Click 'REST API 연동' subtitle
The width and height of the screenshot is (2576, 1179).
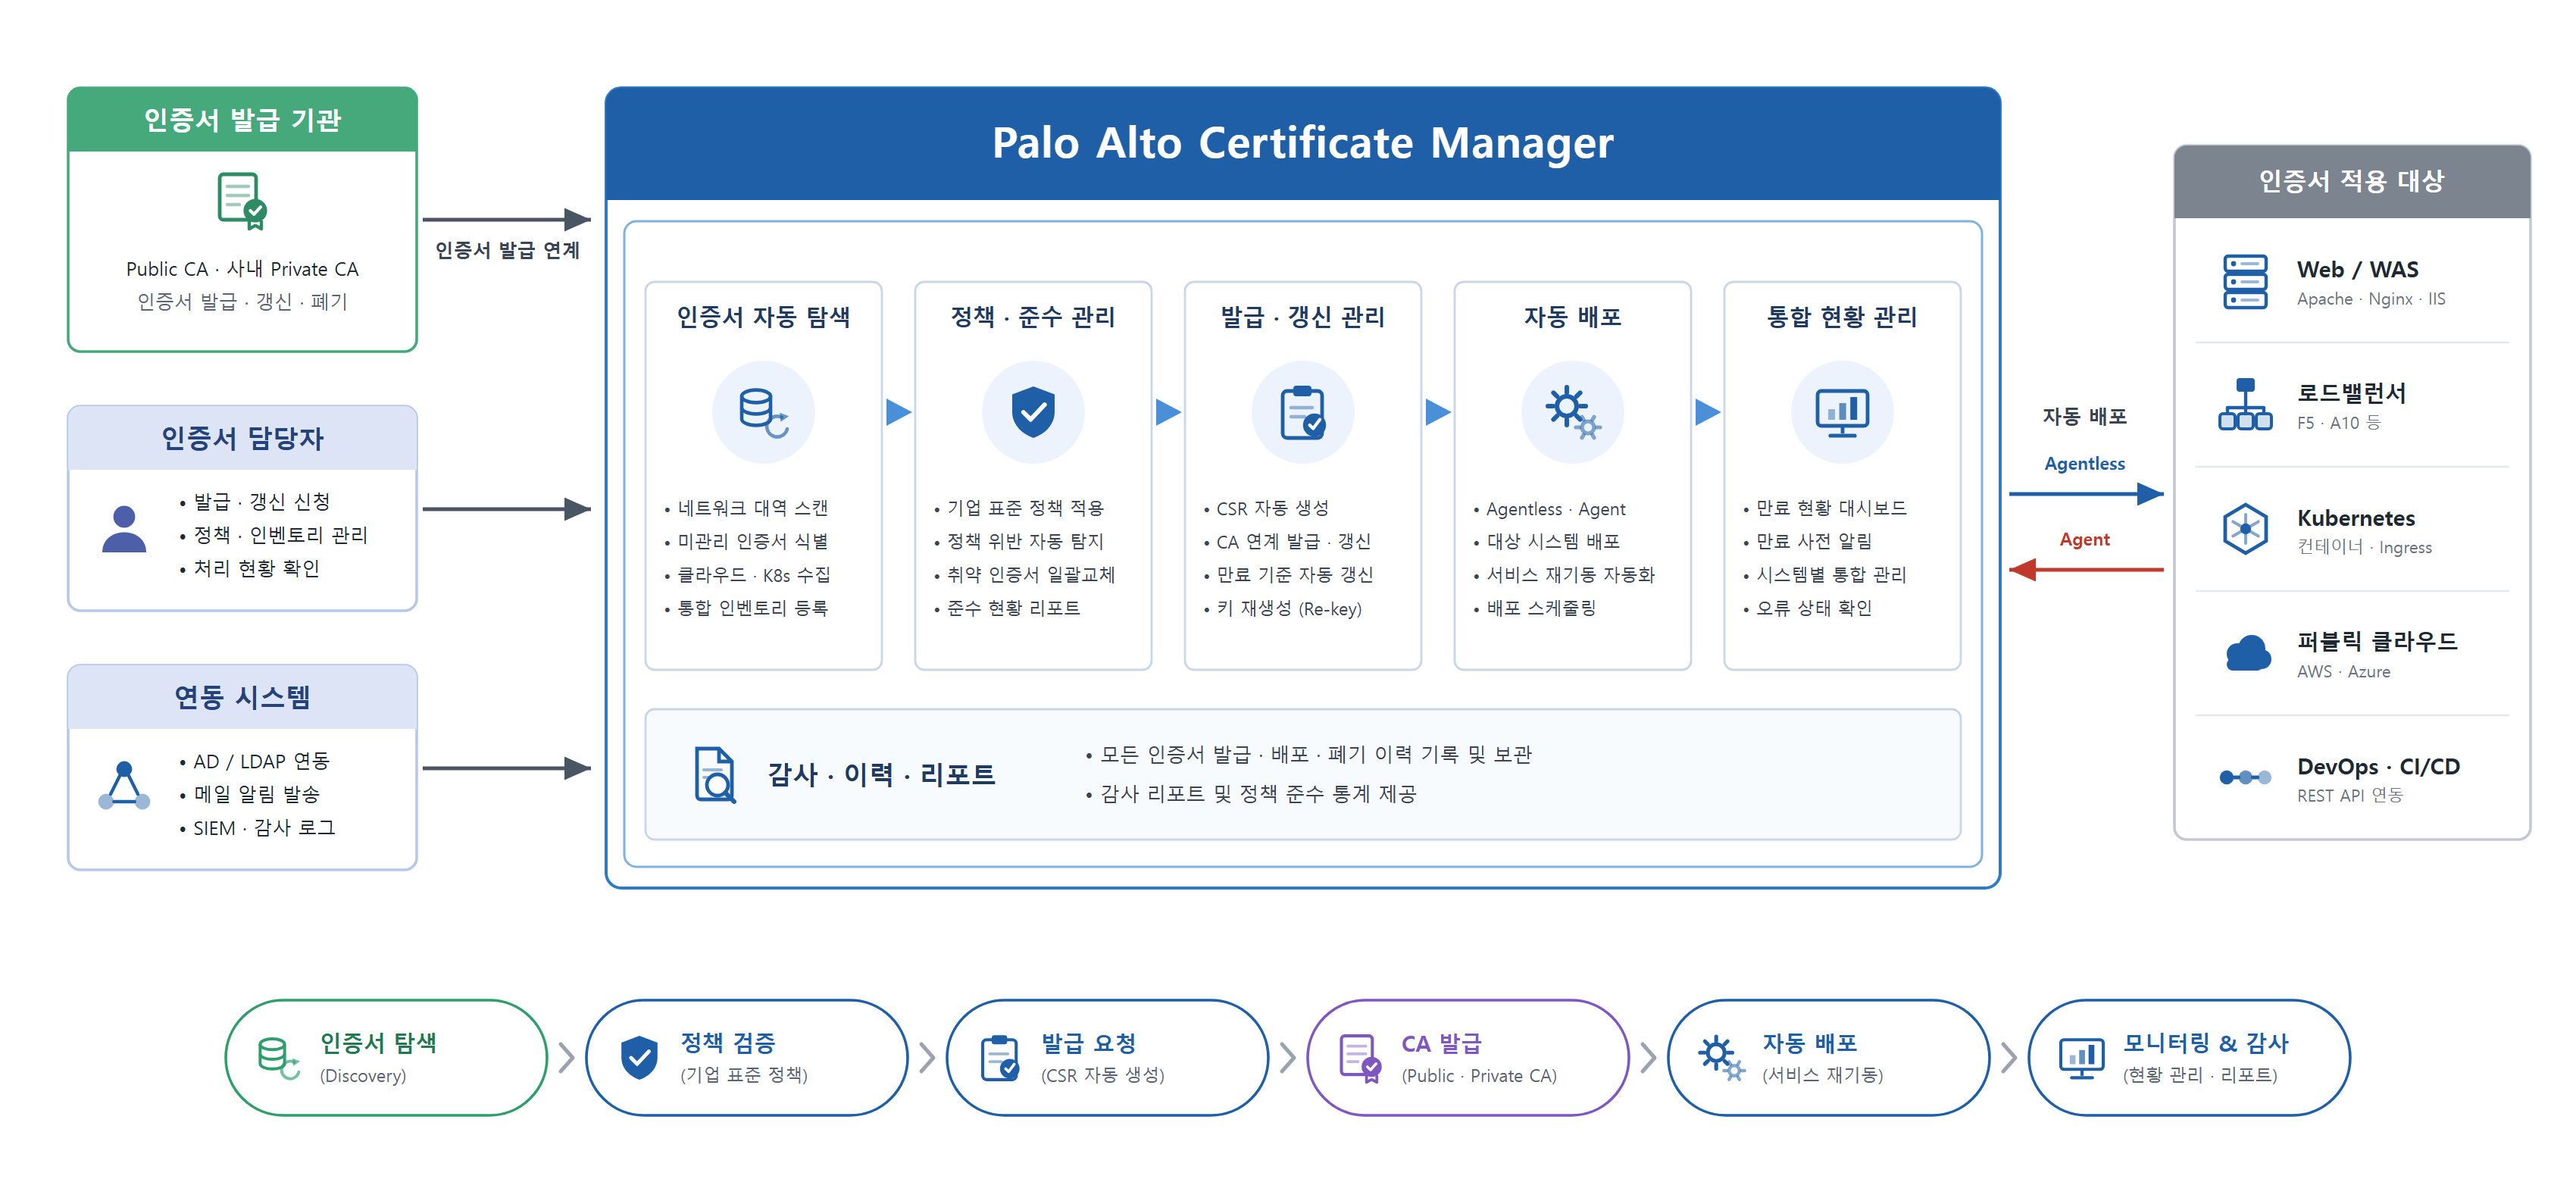2349,796
